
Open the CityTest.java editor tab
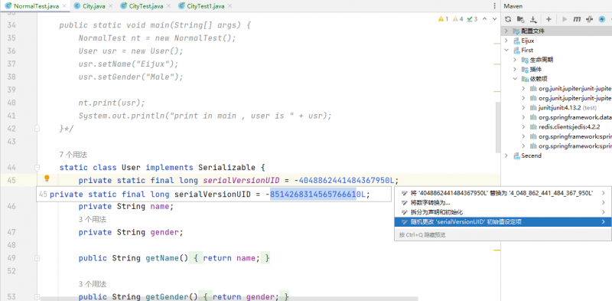(x=145, y=6)
